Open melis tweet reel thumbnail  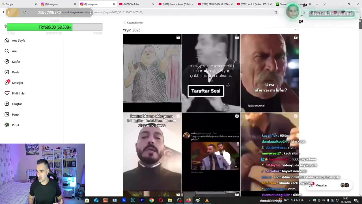point(211,152)
